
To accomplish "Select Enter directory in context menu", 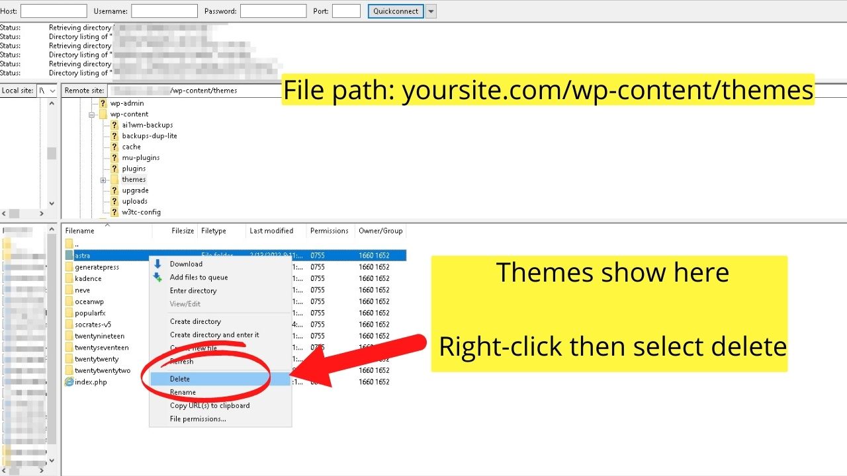I will coord(220,290).
